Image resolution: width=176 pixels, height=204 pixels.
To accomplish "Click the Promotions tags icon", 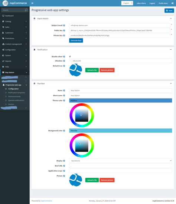I will pos(3,38).
